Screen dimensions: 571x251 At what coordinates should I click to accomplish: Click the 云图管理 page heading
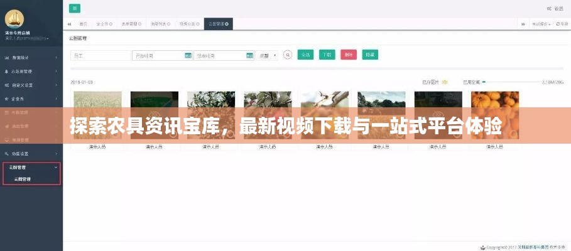(x=77, y=38)
